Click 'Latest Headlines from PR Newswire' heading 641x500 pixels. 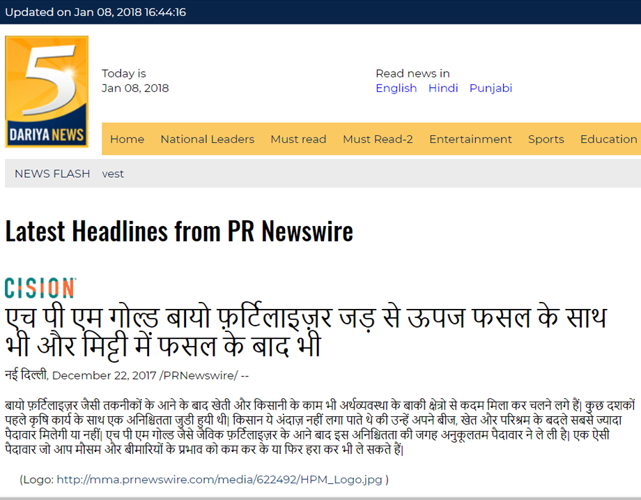click(179, 232)
